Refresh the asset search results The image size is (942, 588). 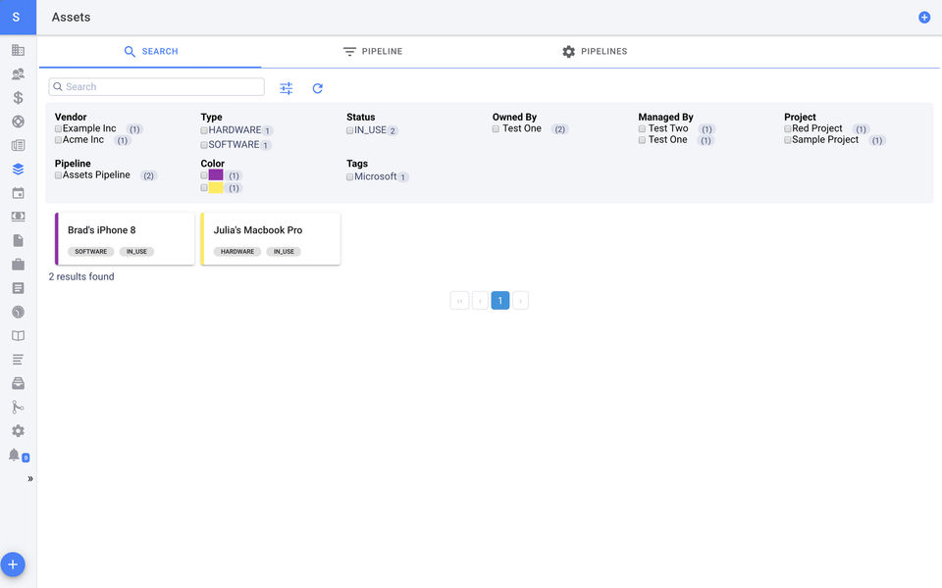pos(318,88)
